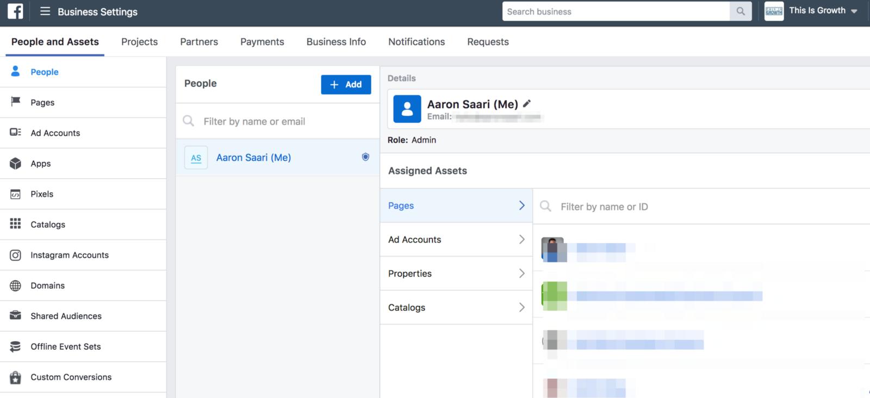Viewport: 870px width, 398px height.
Task: Open the Requests tab
Action: click(x=488, y=42)
